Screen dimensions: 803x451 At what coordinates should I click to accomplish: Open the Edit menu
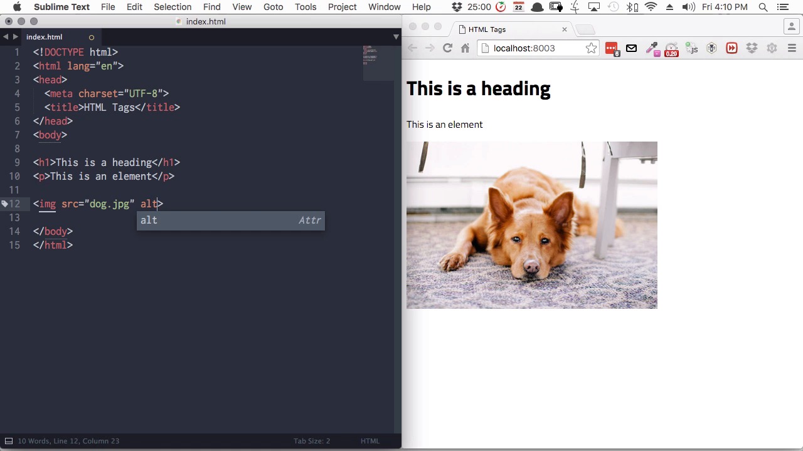(134, 7)
